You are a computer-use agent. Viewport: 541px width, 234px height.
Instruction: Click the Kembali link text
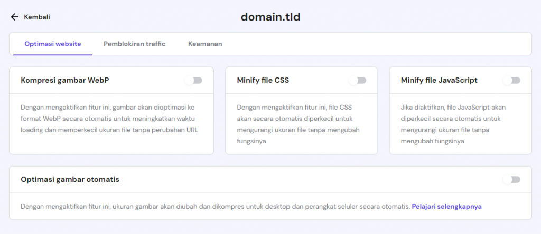[37, 17]
